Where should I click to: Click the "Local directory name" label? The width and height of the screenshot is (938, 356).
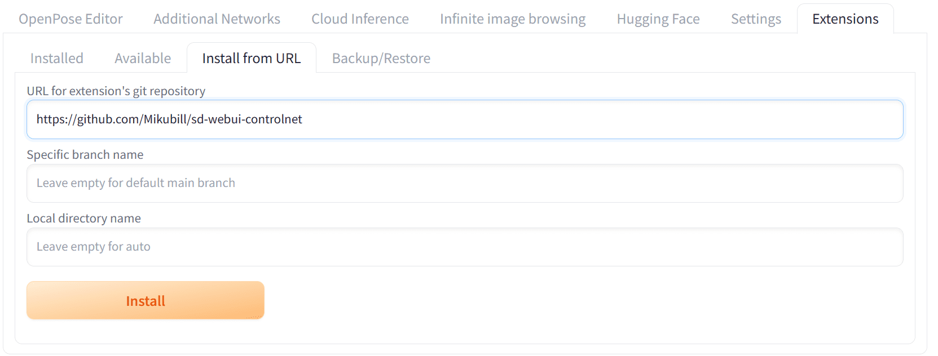pyautogui.click(x=84, y=219)
